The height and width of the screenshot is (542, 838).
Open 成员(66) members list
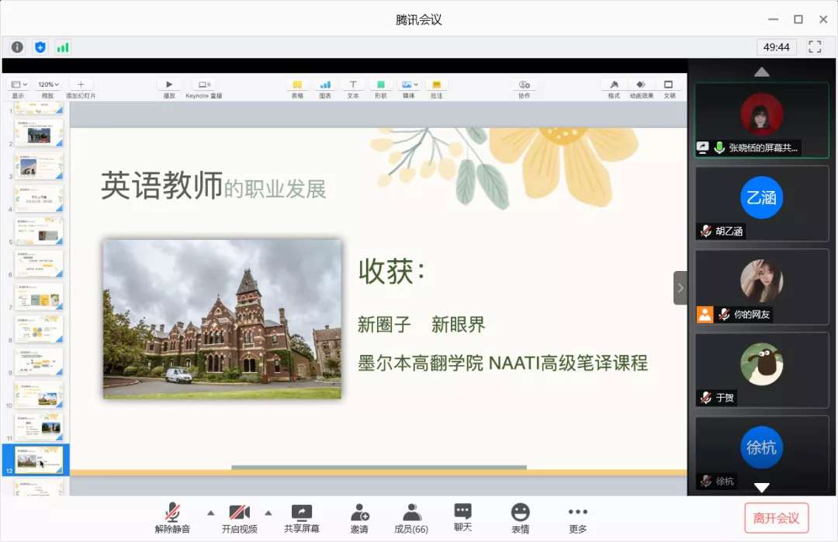coord(411,518)
